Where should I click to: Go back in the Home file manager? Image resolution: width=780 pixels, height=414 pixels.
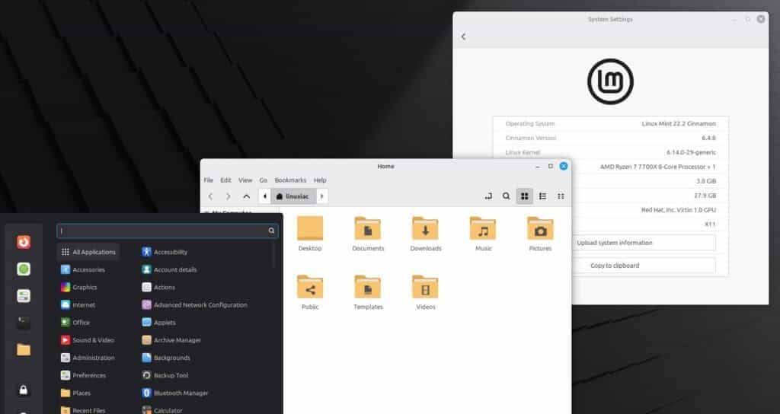point(210,196)
